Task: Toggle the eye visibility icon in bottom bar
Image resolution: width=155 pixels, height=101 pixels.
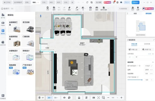Action: tap(64, 97)
